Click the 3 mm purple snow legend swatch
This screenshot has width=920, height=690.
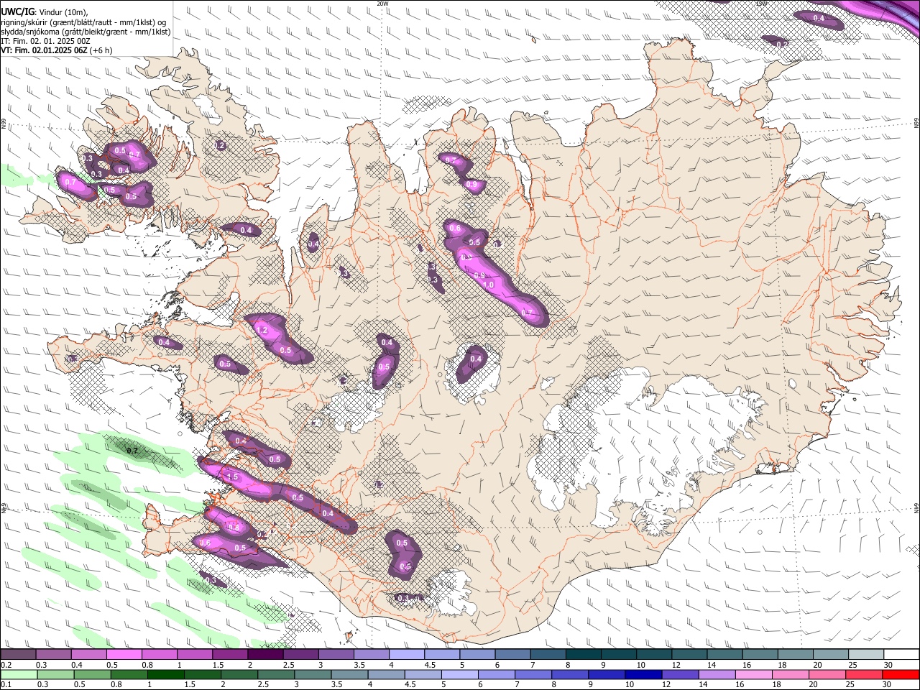tap(336, 655)
